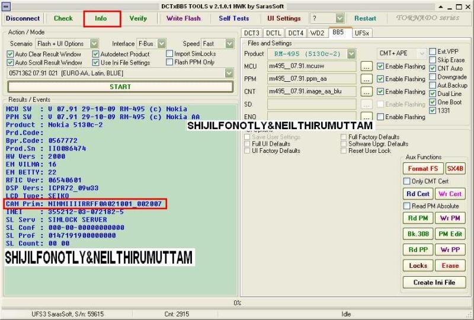Image resolution: width=474 pixels, height=320 pixels.
Task: Click the Disconnect toolbar button
Action: tap(23, 18)
